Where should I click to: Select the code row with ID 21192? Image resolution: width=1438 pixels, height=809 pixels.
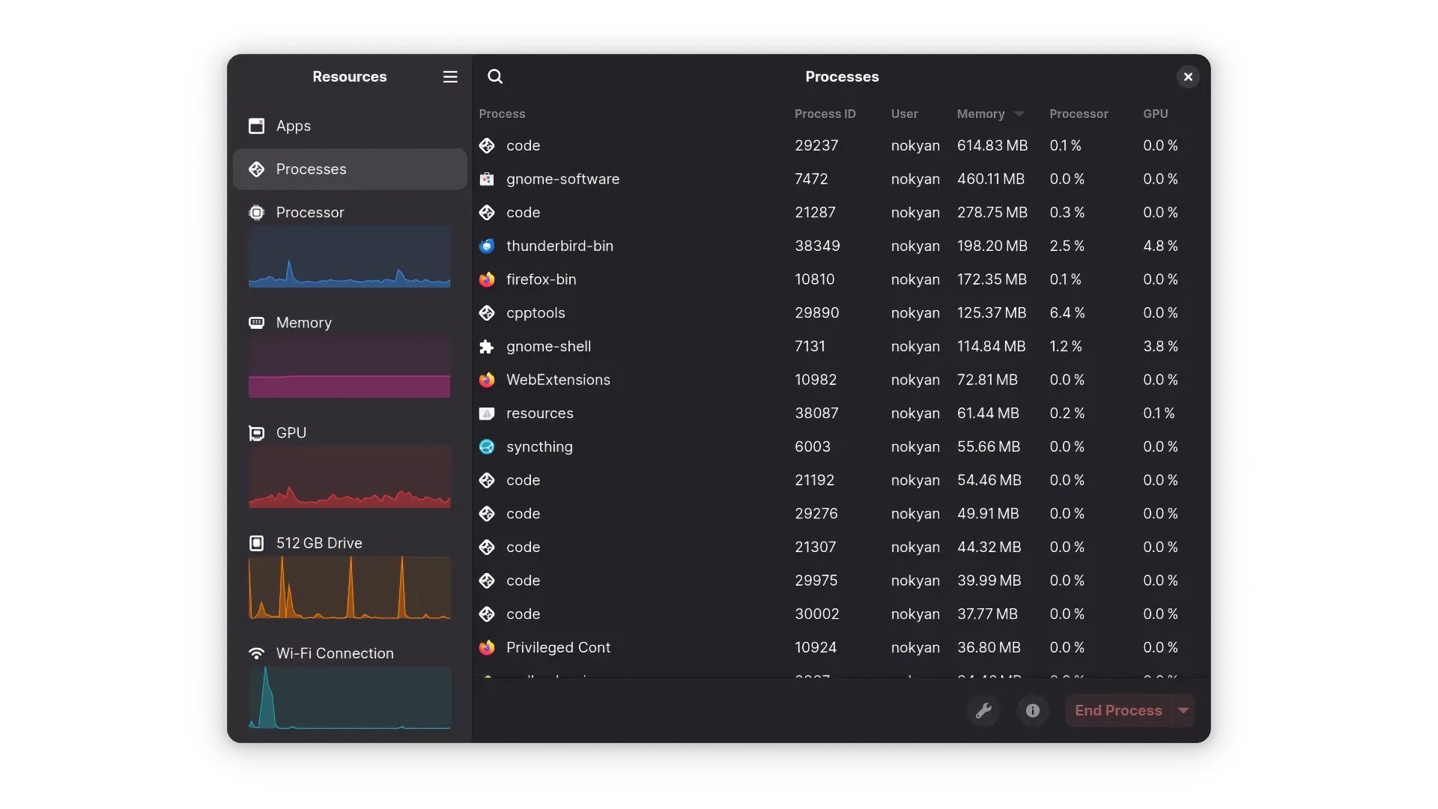click(x=840, y=480)
